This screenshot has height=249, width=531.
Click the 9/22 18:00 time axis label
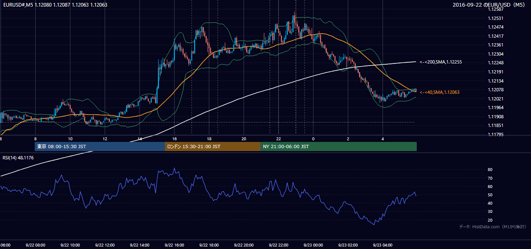coord(209,245)
